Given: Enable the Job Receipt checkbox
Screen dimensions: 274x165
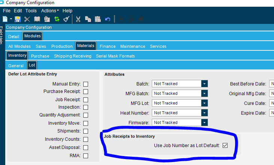Looking at the screenshot, I should pos(85,100).
